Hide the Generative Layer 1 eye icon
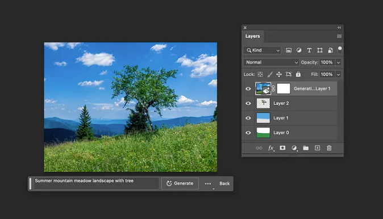Viewport: 383px width, 219px height. (x=248, y=89)
